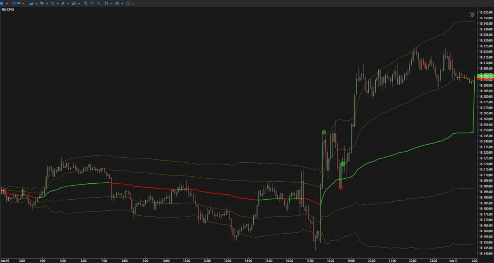494x263 pixels.
Task: Expand the chart type dropdown arrow
Action: [x=36, y=3]
